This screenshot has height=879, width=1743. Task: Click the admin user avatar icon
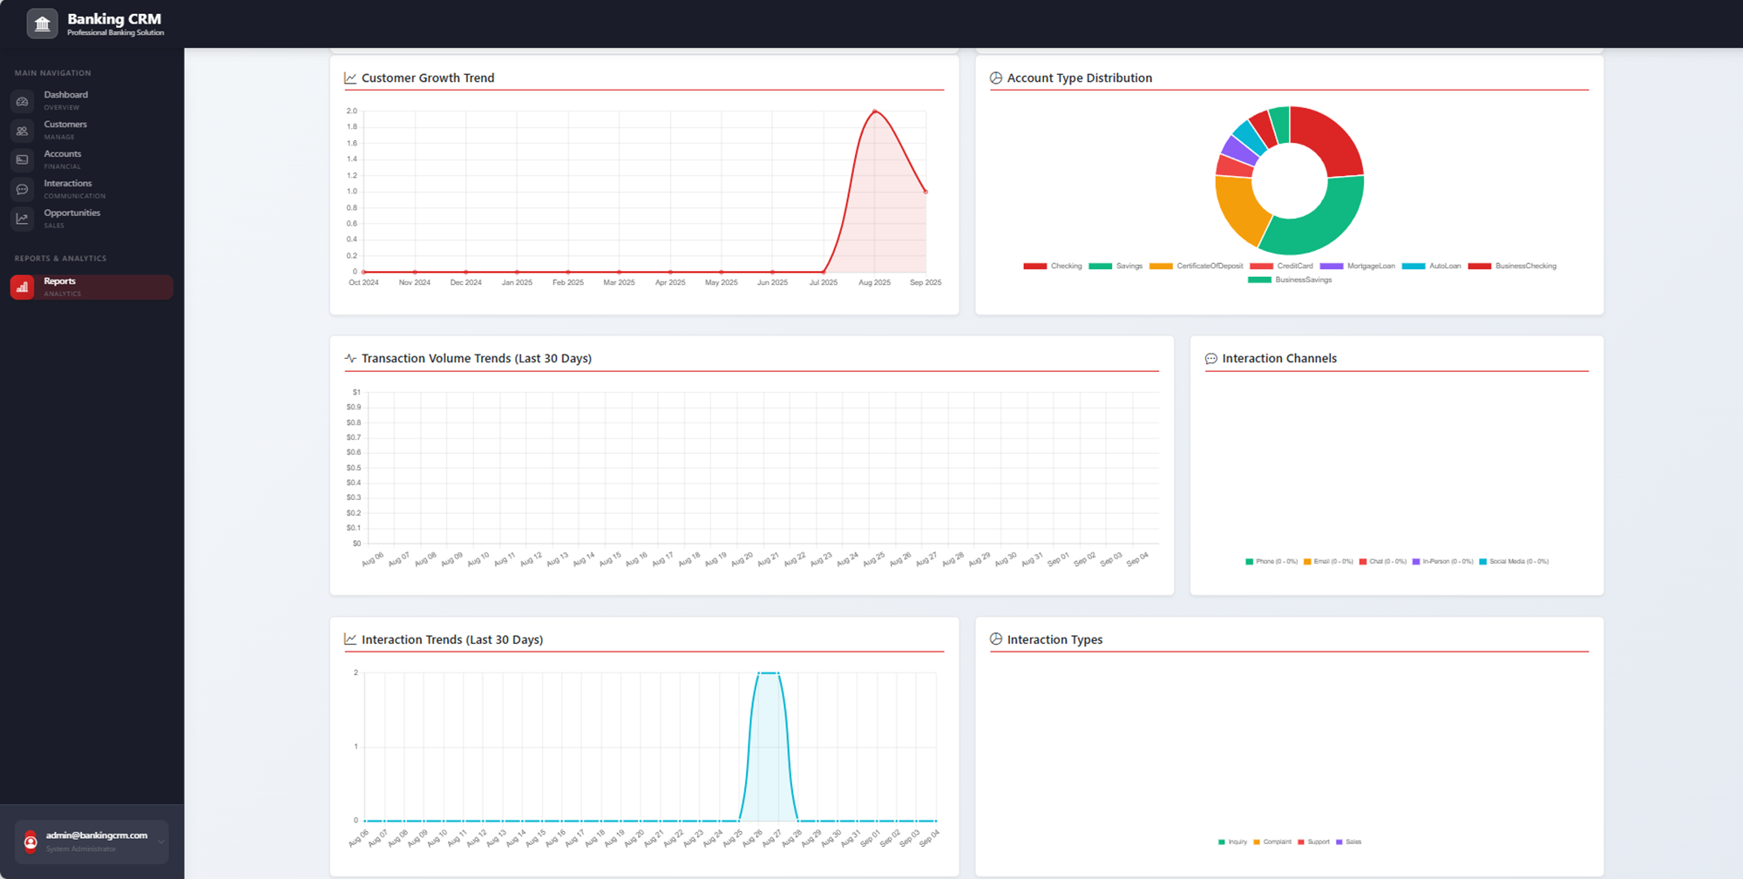point(31,842)
